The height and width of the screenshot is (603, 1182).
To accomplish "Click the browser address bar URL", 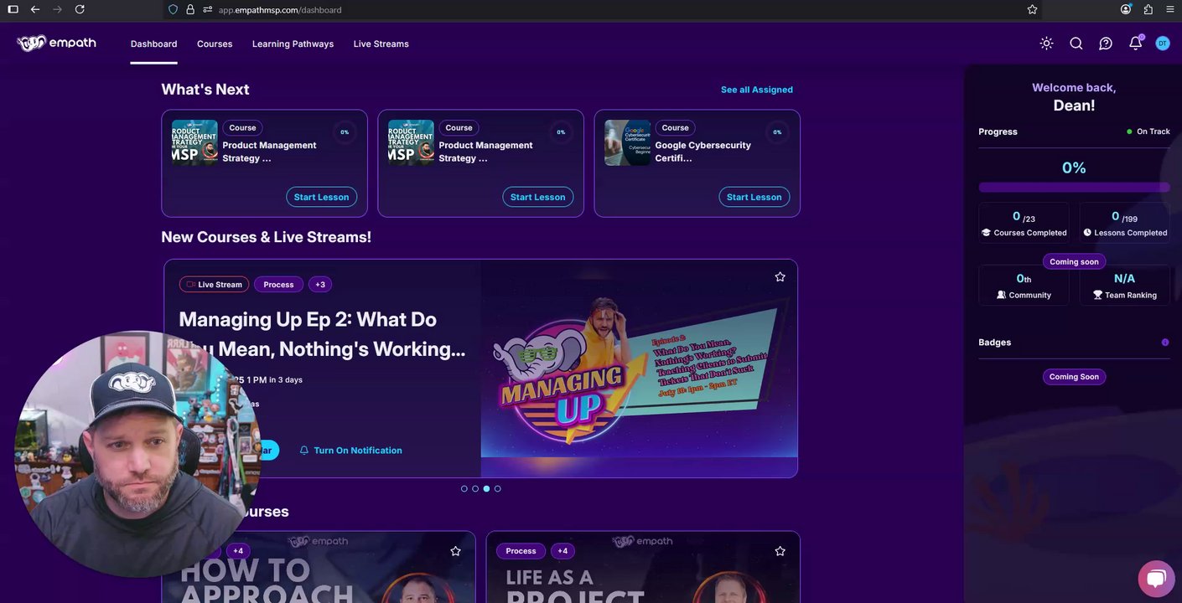I will (280, 9).
